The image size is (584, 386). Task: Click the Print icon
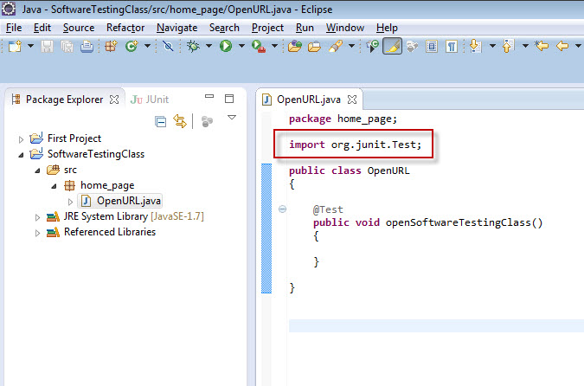click(x=87, y=46)
